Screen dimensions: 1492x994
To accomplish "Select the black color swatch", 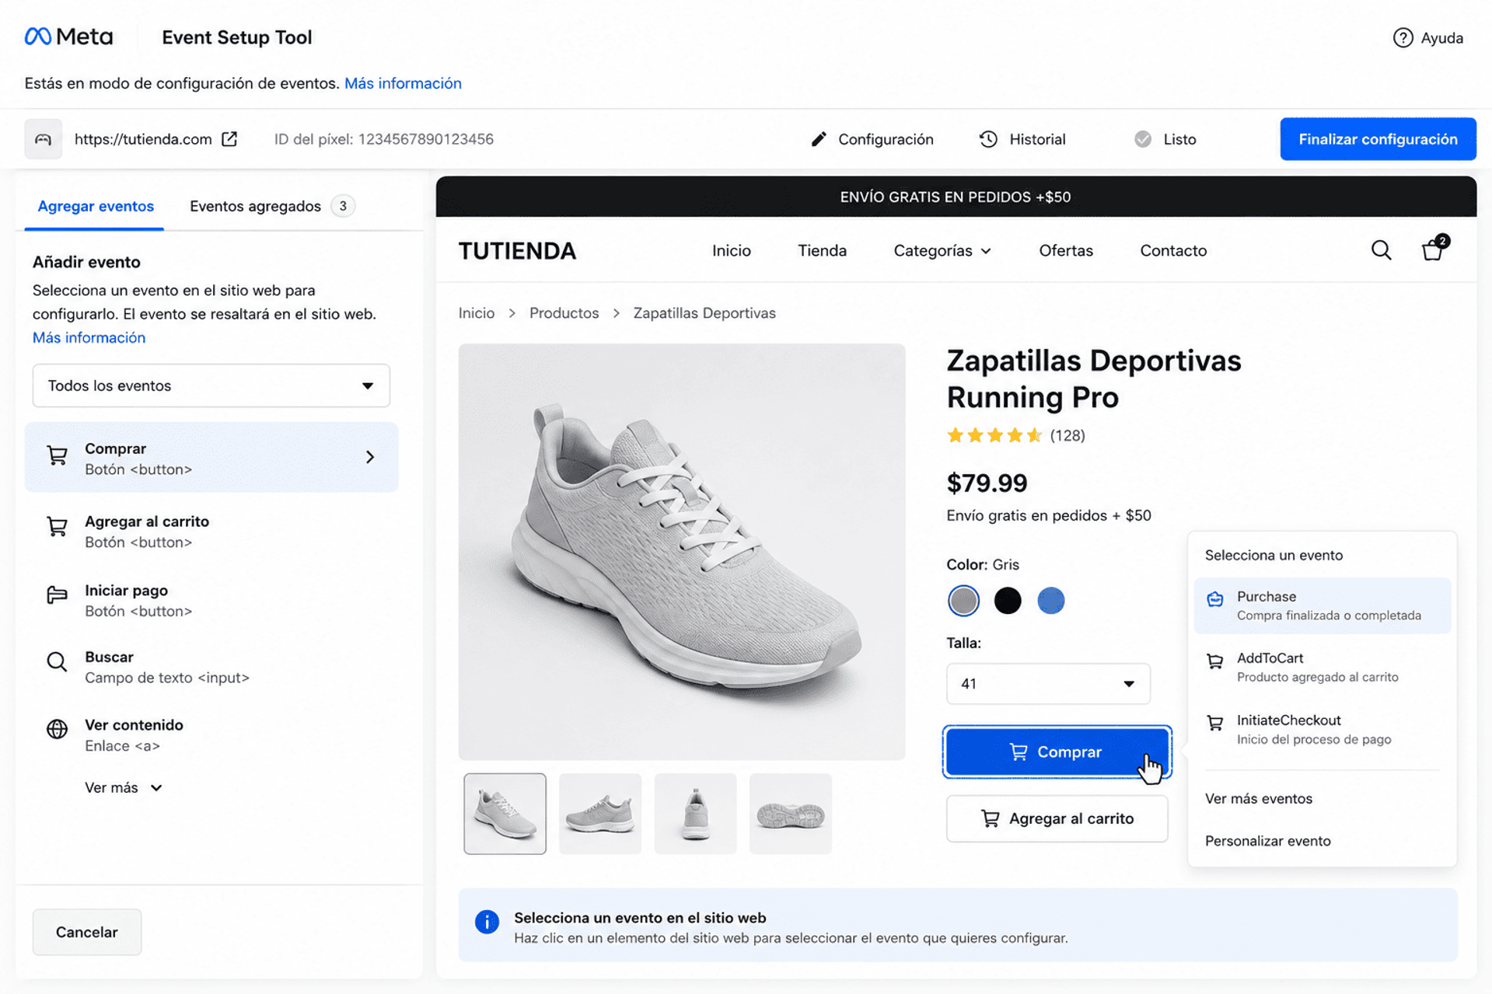I will [1007, 601].
